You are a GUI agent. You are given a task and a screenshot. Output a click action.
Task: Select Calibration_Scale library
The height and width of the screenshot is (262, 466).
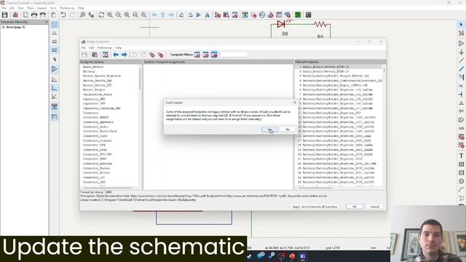(x=98, y=94)
